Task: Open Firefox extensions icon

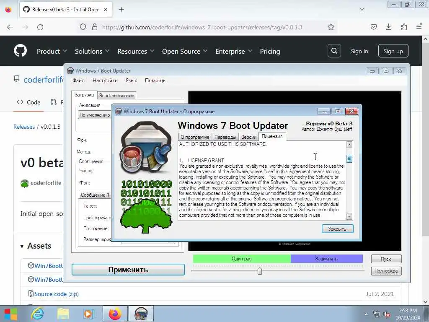Action: pyautogui.click(x=404, y=27)
